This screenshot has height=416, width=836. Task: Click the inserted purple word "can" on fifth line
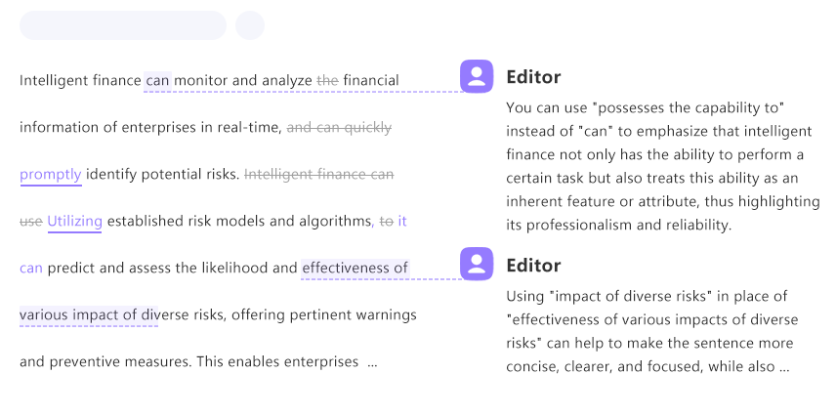coord(31,268)
